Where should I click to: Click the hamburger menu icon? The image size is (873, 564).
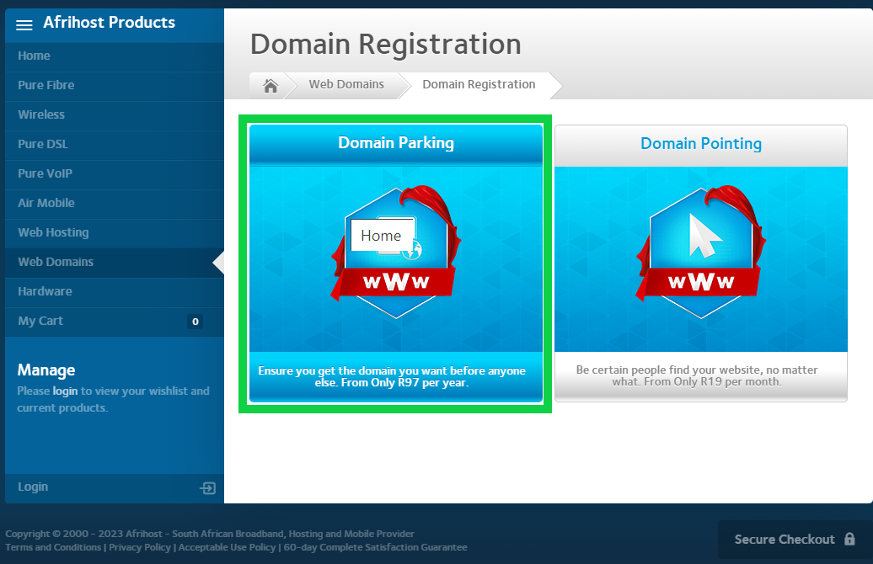pyautogui.click(x=24, y=24)
